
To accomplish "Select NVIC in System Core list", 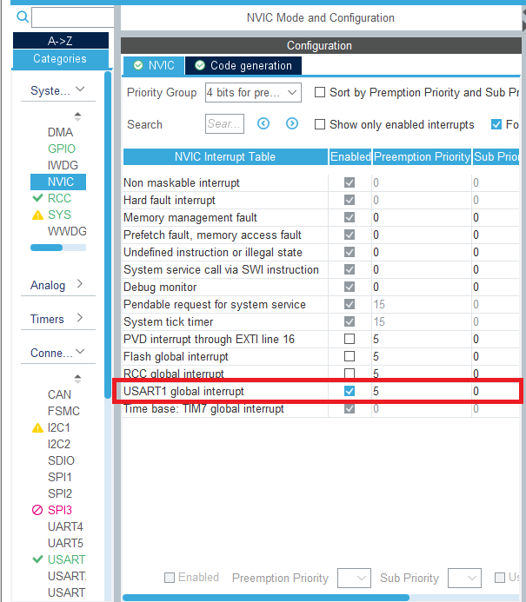I will [x=58, y=182].
